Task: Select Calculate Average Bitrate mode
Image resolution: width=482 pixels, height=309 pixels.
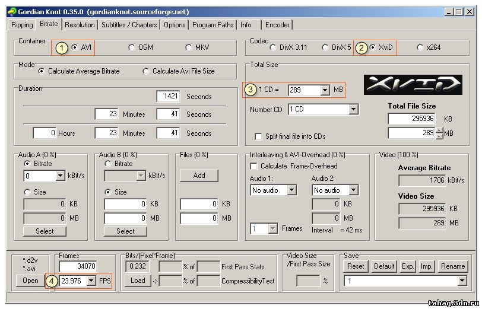Action: (x=41, y=71)
